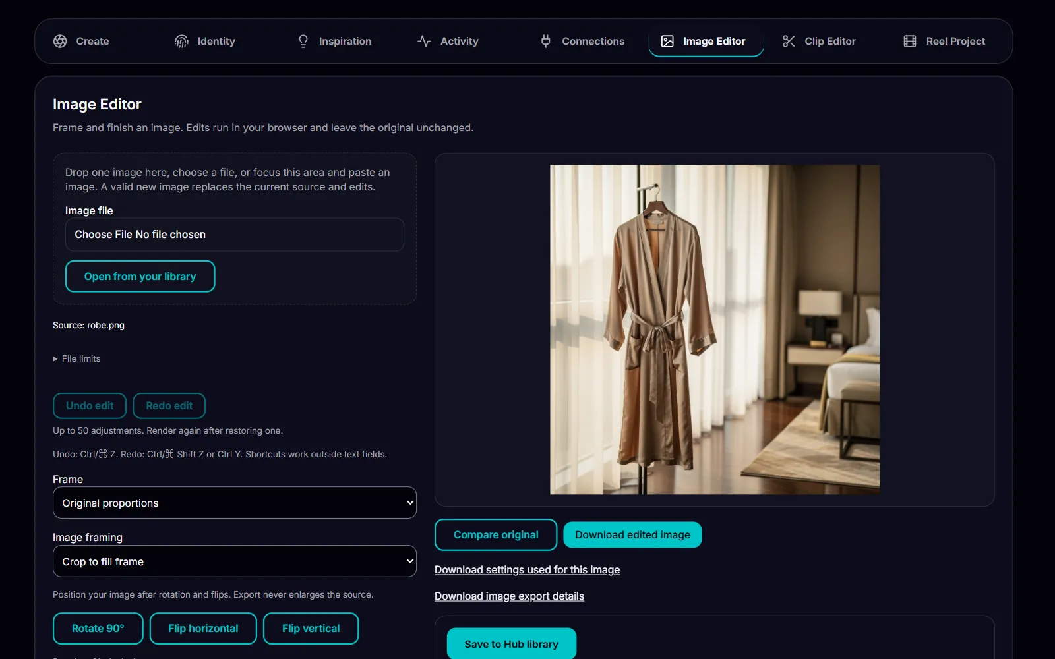Image resolution: width=1055 pixels, height=659 pixels.
Task: Download settings used for this image
Action: click(527, 570)
